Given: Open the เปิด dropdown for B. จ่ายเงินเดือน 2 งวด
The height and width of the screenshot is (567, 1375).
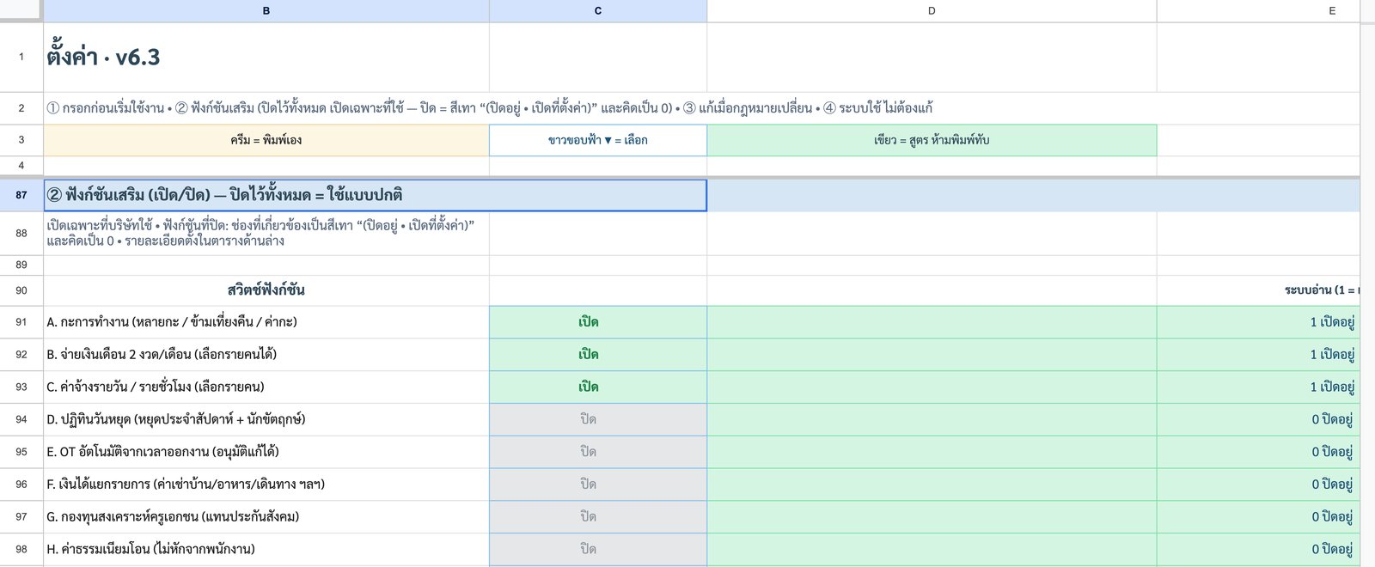Looking at the screenshot, I should coord(598,355).
